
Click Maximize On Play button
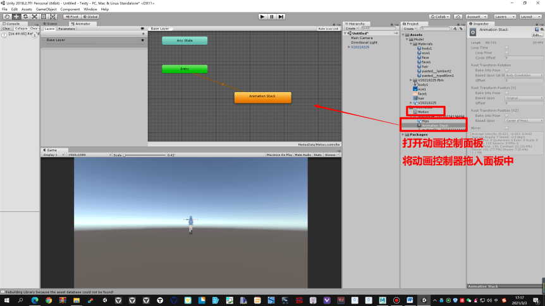click(279, 155)
